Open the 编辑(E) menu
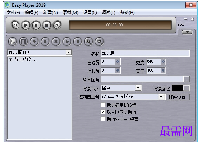199x142 pixels. pyautogui.click(x=31, y=13)
